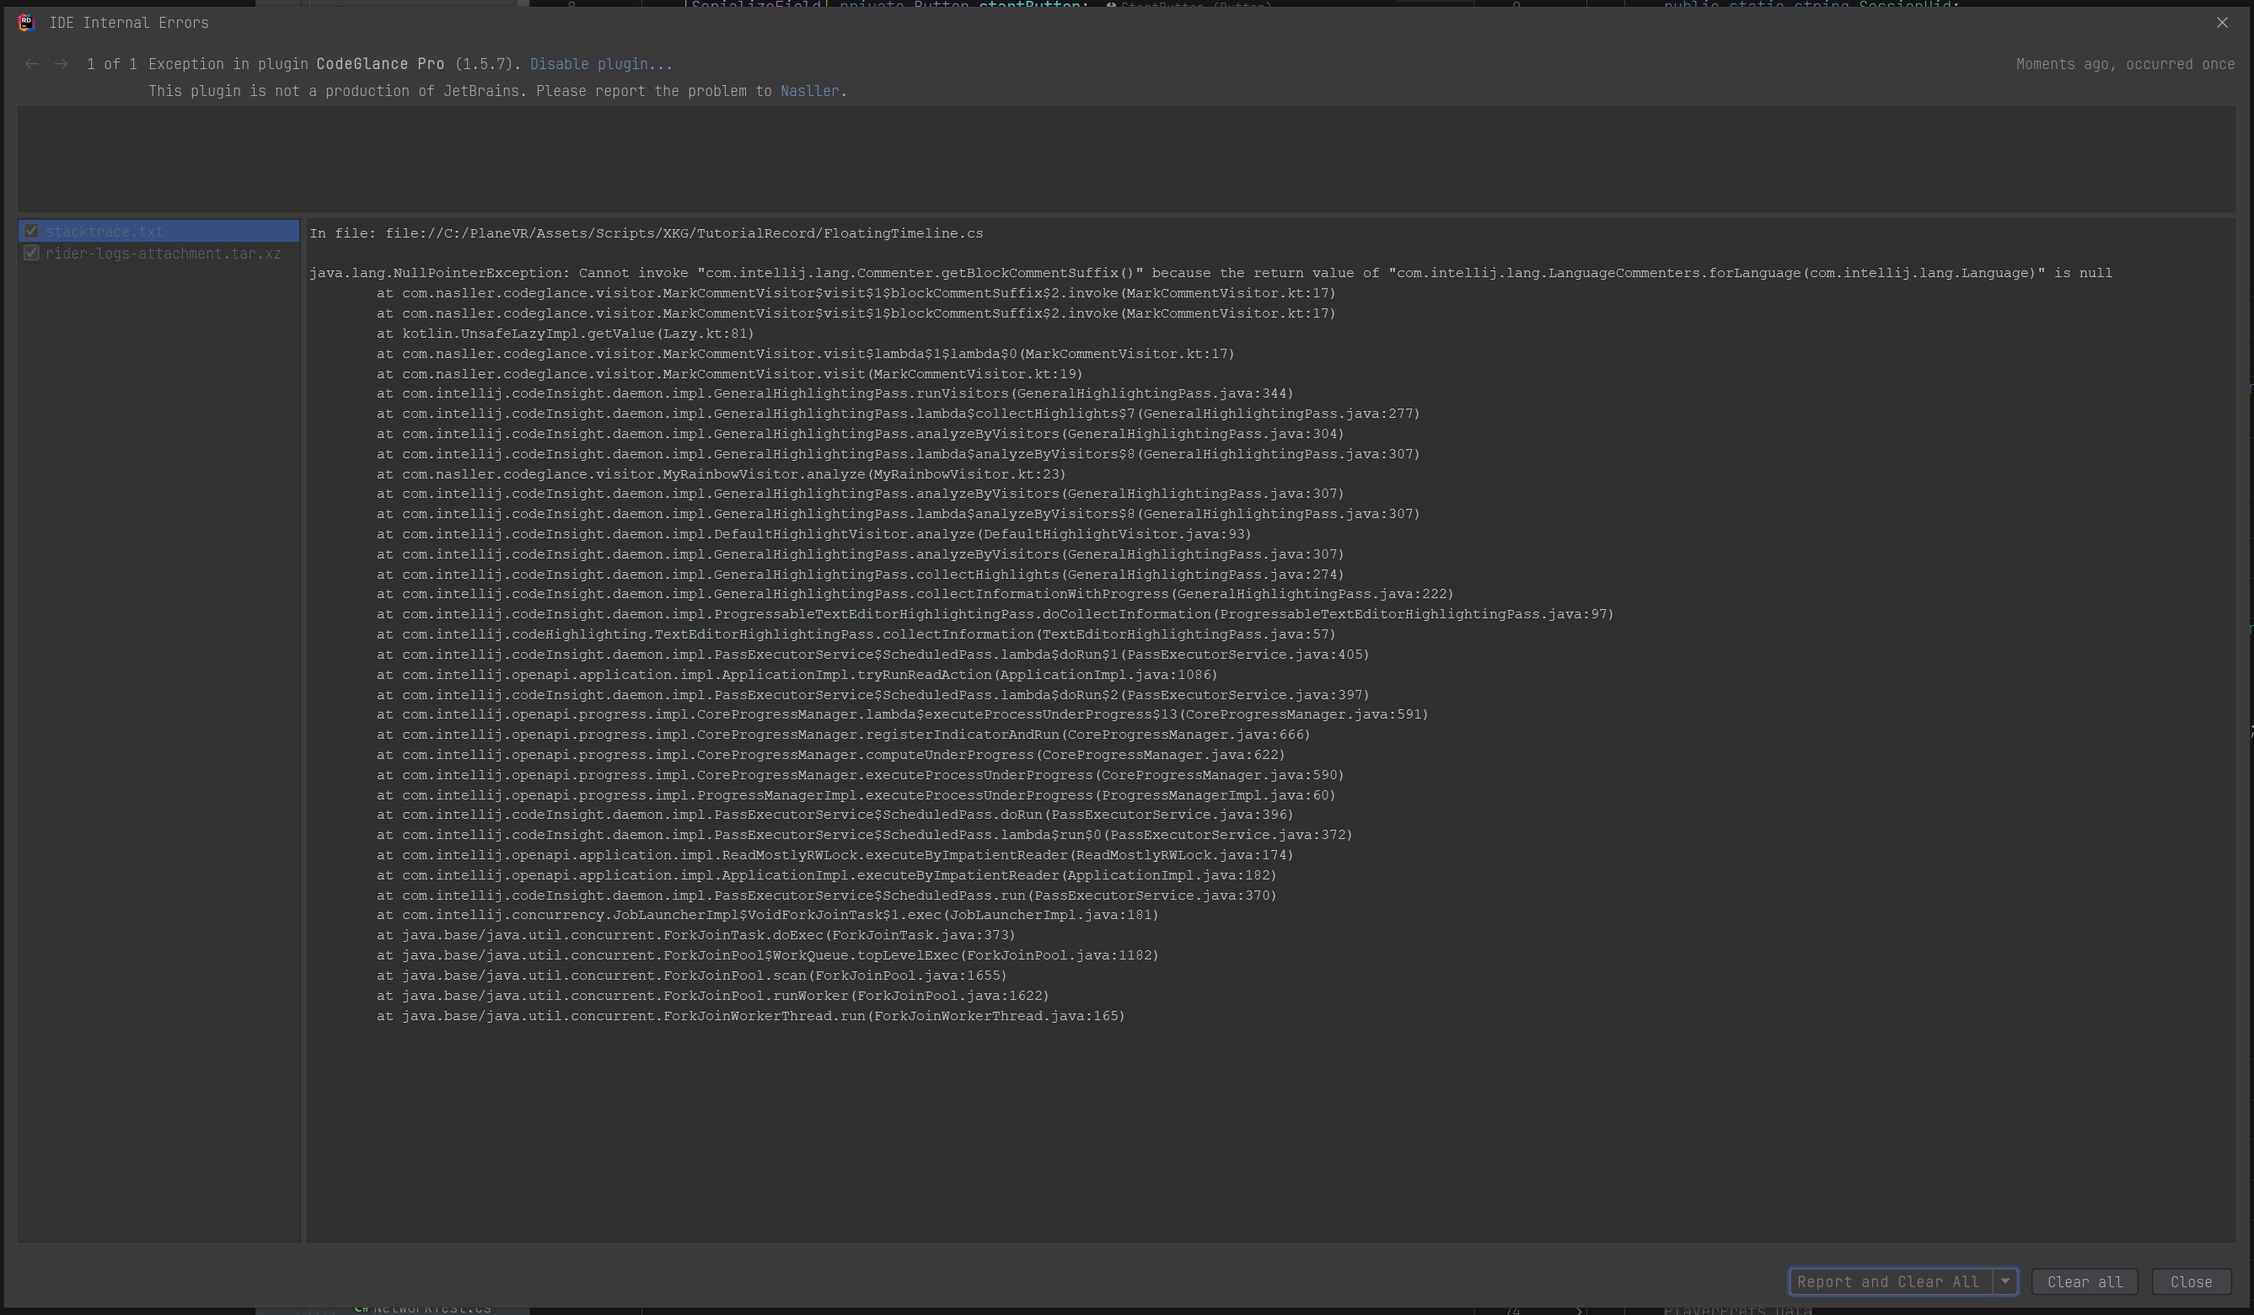Viewport: 2254px width, 1315px height.
Task: Uncheck the rider-logs-attachment.tar.xz checkbox
Action: 32,253
